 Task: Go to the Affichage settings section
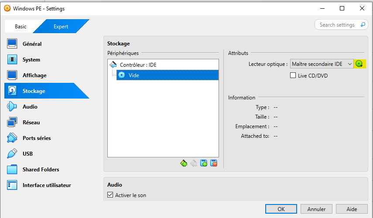pyautogui.click(x=34, y=75)
